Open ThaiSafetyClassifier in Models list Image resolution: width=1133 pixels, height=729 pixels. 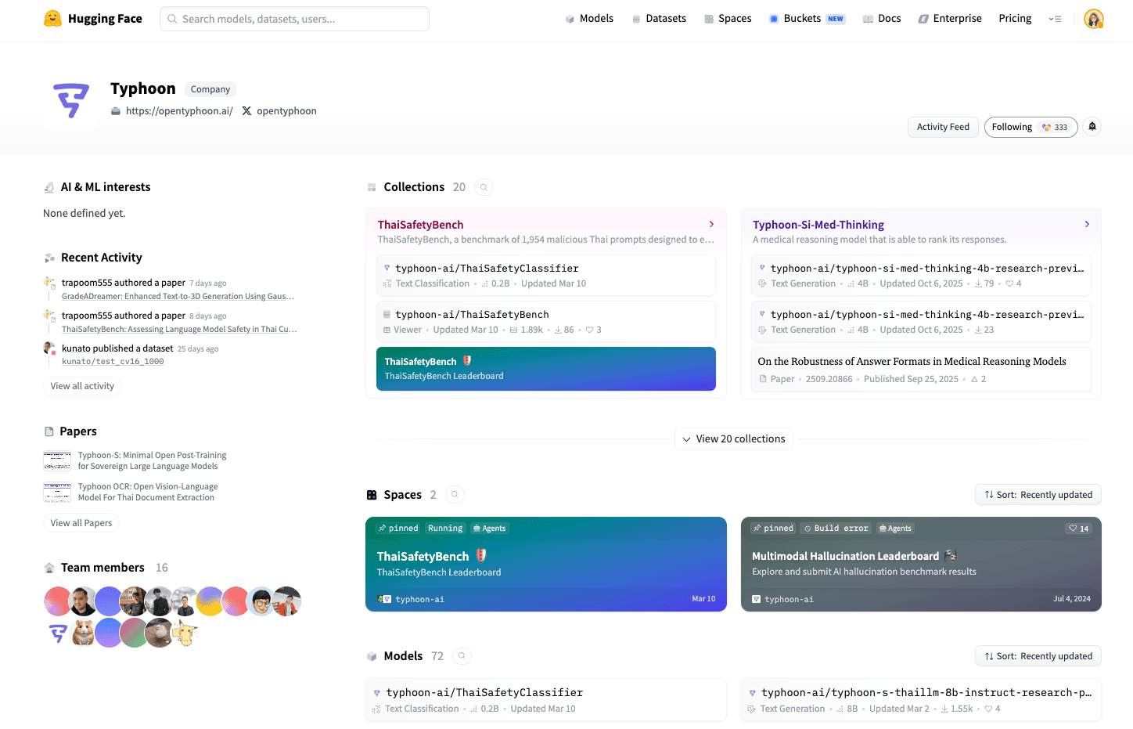coord(546,700)
